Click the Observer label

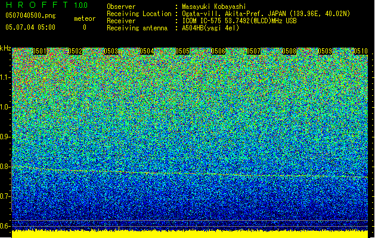[121, 7]
